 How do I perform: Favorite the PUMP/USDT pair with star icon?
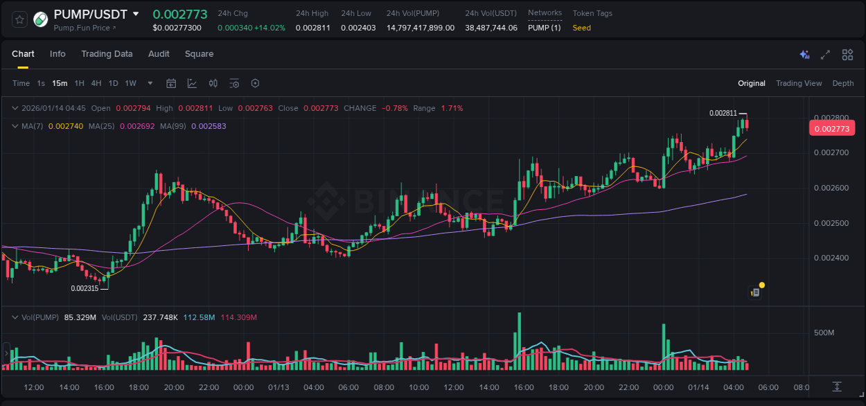coord(19,19)
